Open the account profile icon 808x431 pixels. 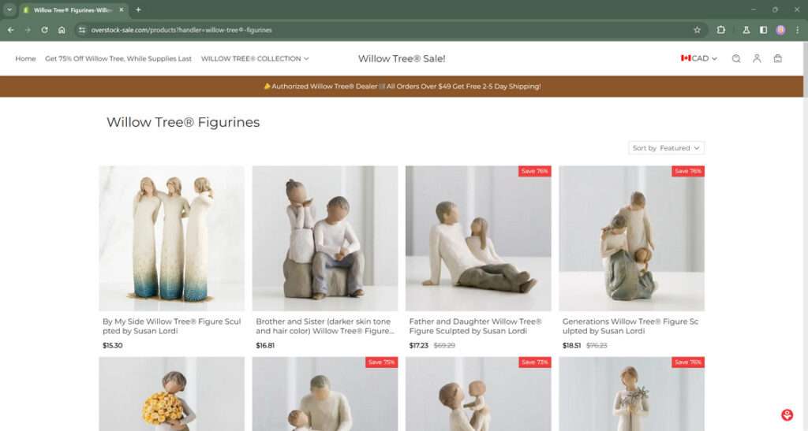pos(757,58)
